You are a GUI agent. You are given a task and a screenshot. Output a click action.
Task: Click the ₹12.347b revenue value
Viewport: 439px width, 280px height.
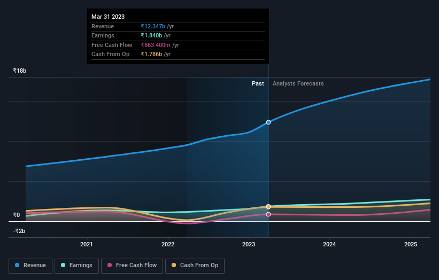point(153,26)
